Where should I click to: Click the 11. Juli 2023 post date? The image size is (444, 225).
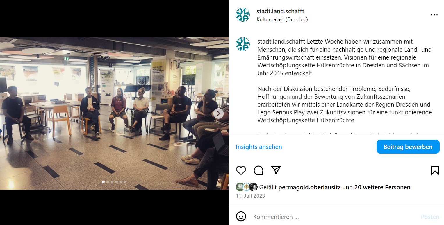[x=250, y=196]
